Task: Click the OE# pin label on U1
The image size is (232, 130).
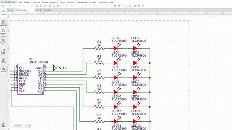Action: [x=22, y=81]
